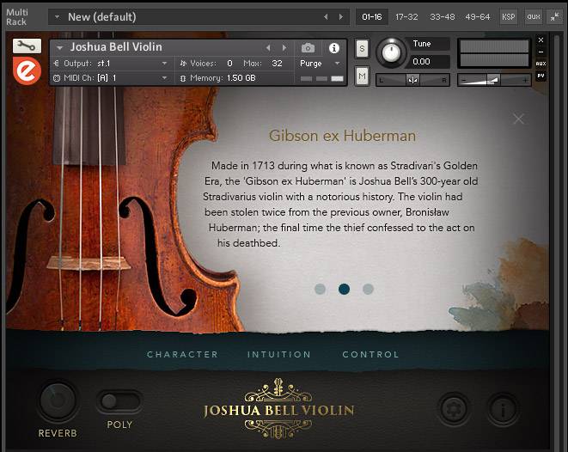Go to the third info page dot
568x452 pixels.
[x=368, y=290]
